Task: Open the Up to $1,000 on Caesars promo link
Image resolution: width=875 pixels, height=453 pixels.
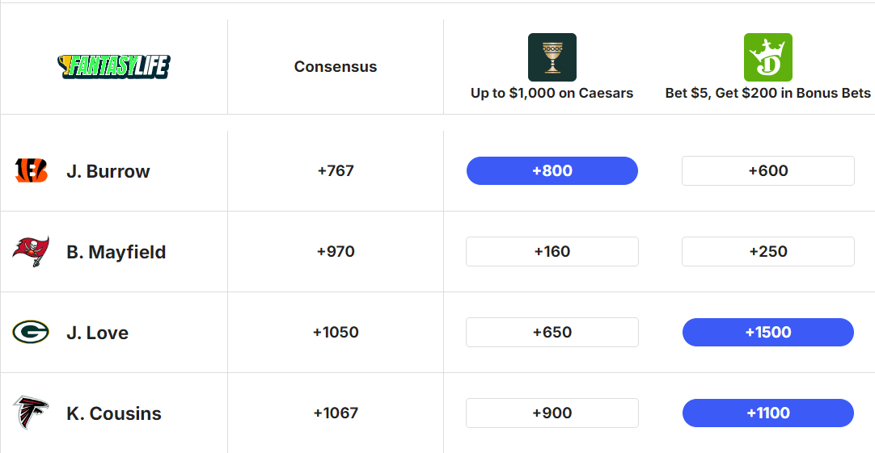Action: coord(552,93)
